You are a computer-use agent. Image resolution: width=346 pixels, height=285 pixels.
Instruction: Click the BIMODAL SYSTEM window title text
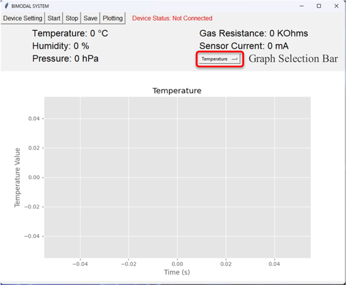coord(30,6)
